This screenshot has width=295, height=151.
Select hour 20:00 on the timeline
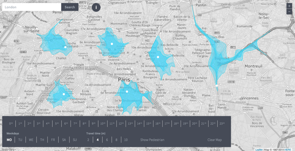tap(195, 124)
